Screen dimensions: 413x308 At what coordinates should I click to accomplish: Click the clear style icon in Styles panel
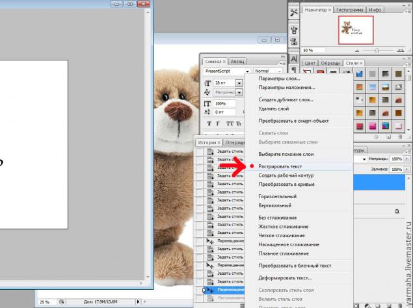pos(376,137)
